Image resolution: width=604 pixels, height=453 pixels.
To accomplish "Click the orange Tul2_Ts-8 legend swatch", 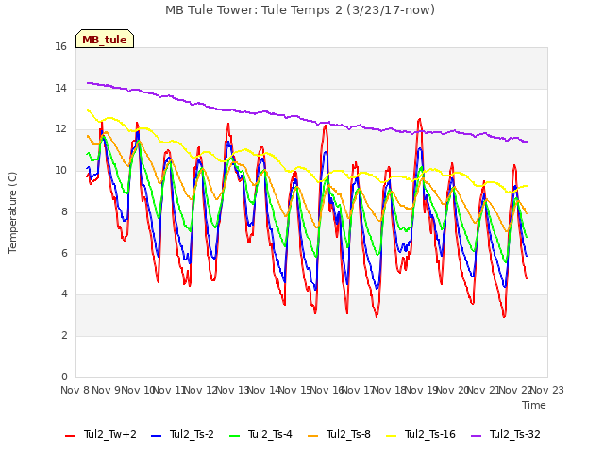I will [x=313, y=436].
